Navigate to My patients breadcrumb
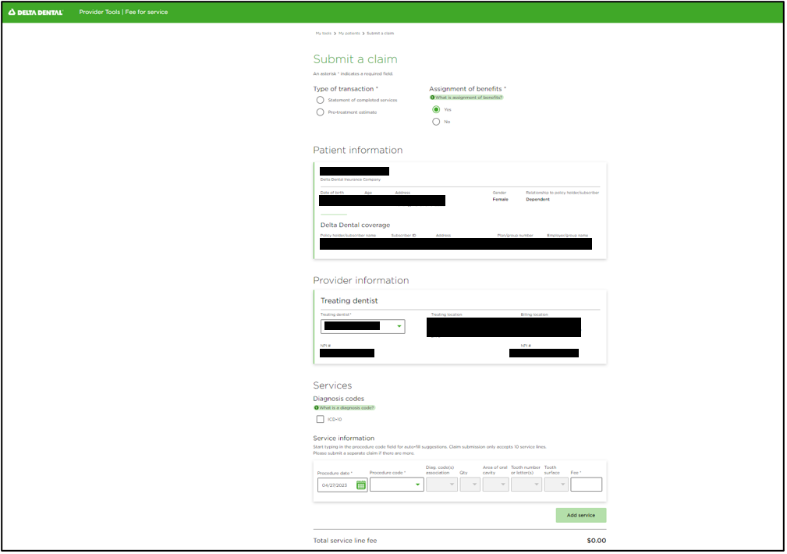The image size is (787, 554). tap(349, 34)
